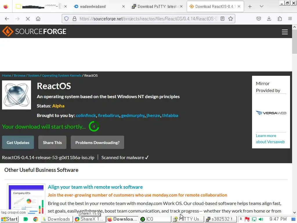Click the monday.com ad thumbnail
The image size is (297, 223).
pos(26,199)
